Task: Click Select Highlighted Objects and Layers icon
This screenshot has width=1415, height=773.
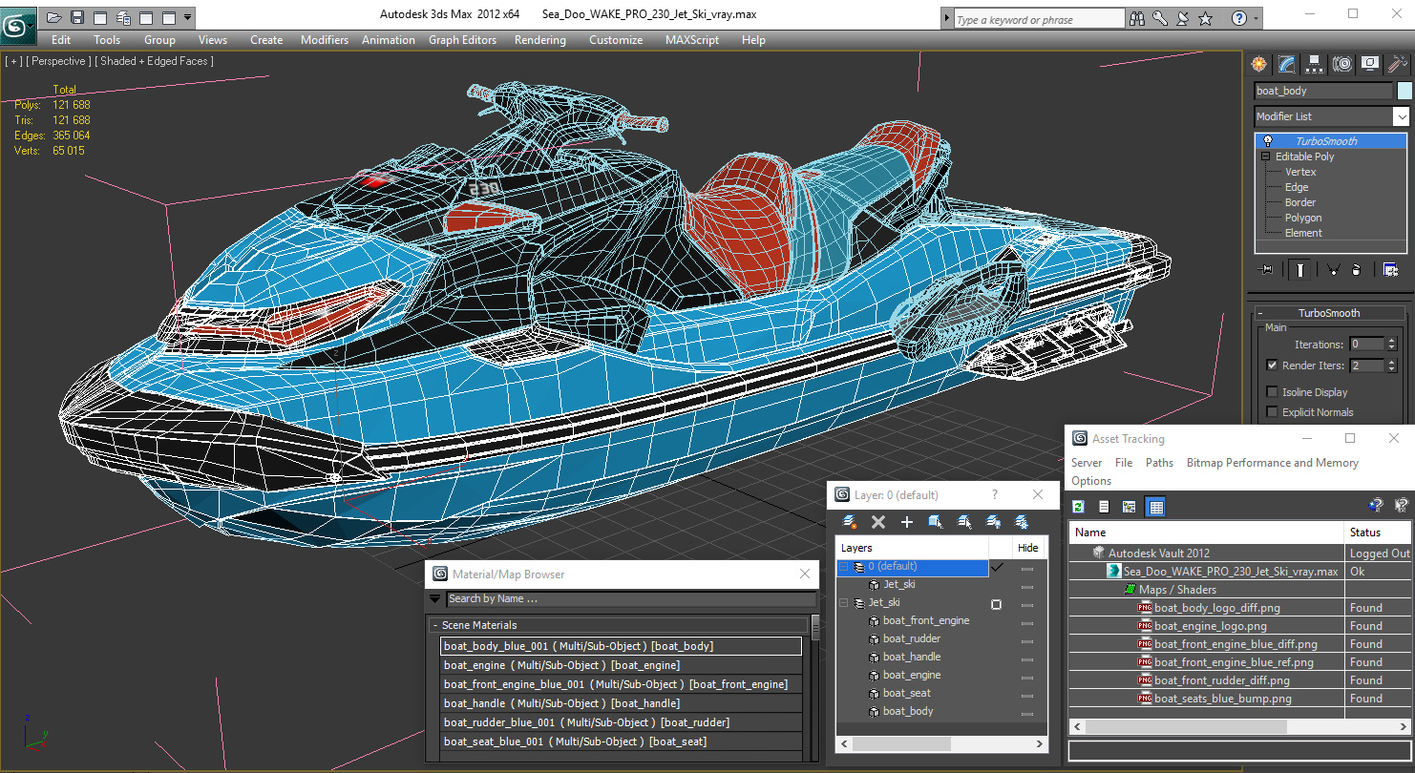Action: pos(936,522)
